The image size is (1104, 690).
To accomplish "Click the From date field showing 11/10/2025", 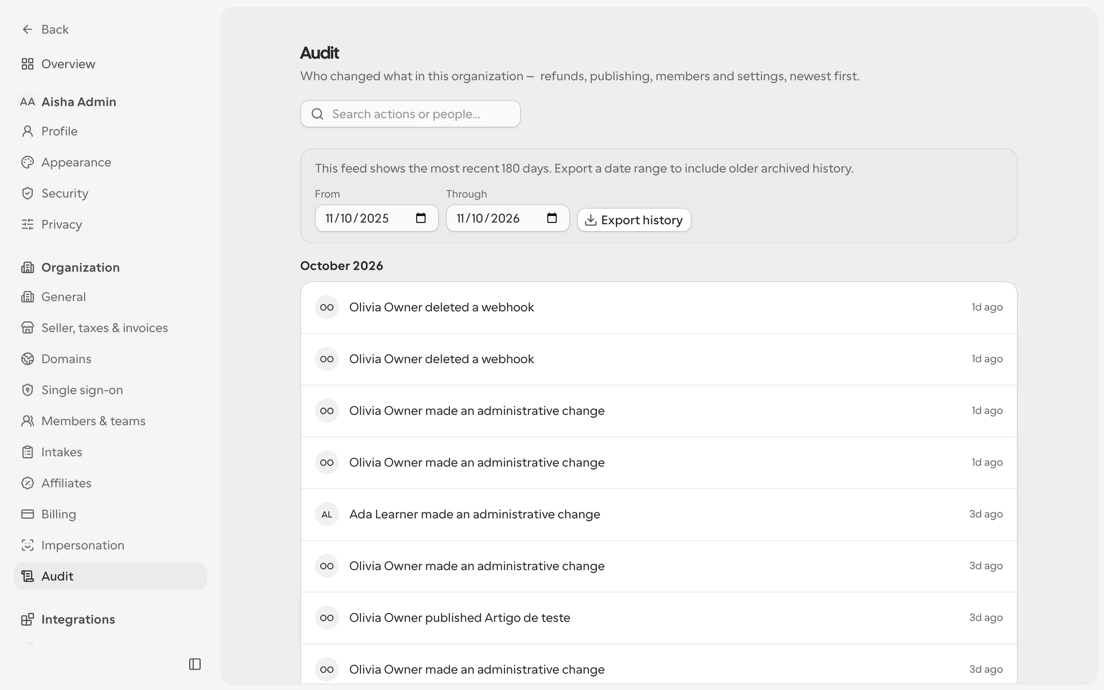I will pyautogui.click(x=376, y=218).
